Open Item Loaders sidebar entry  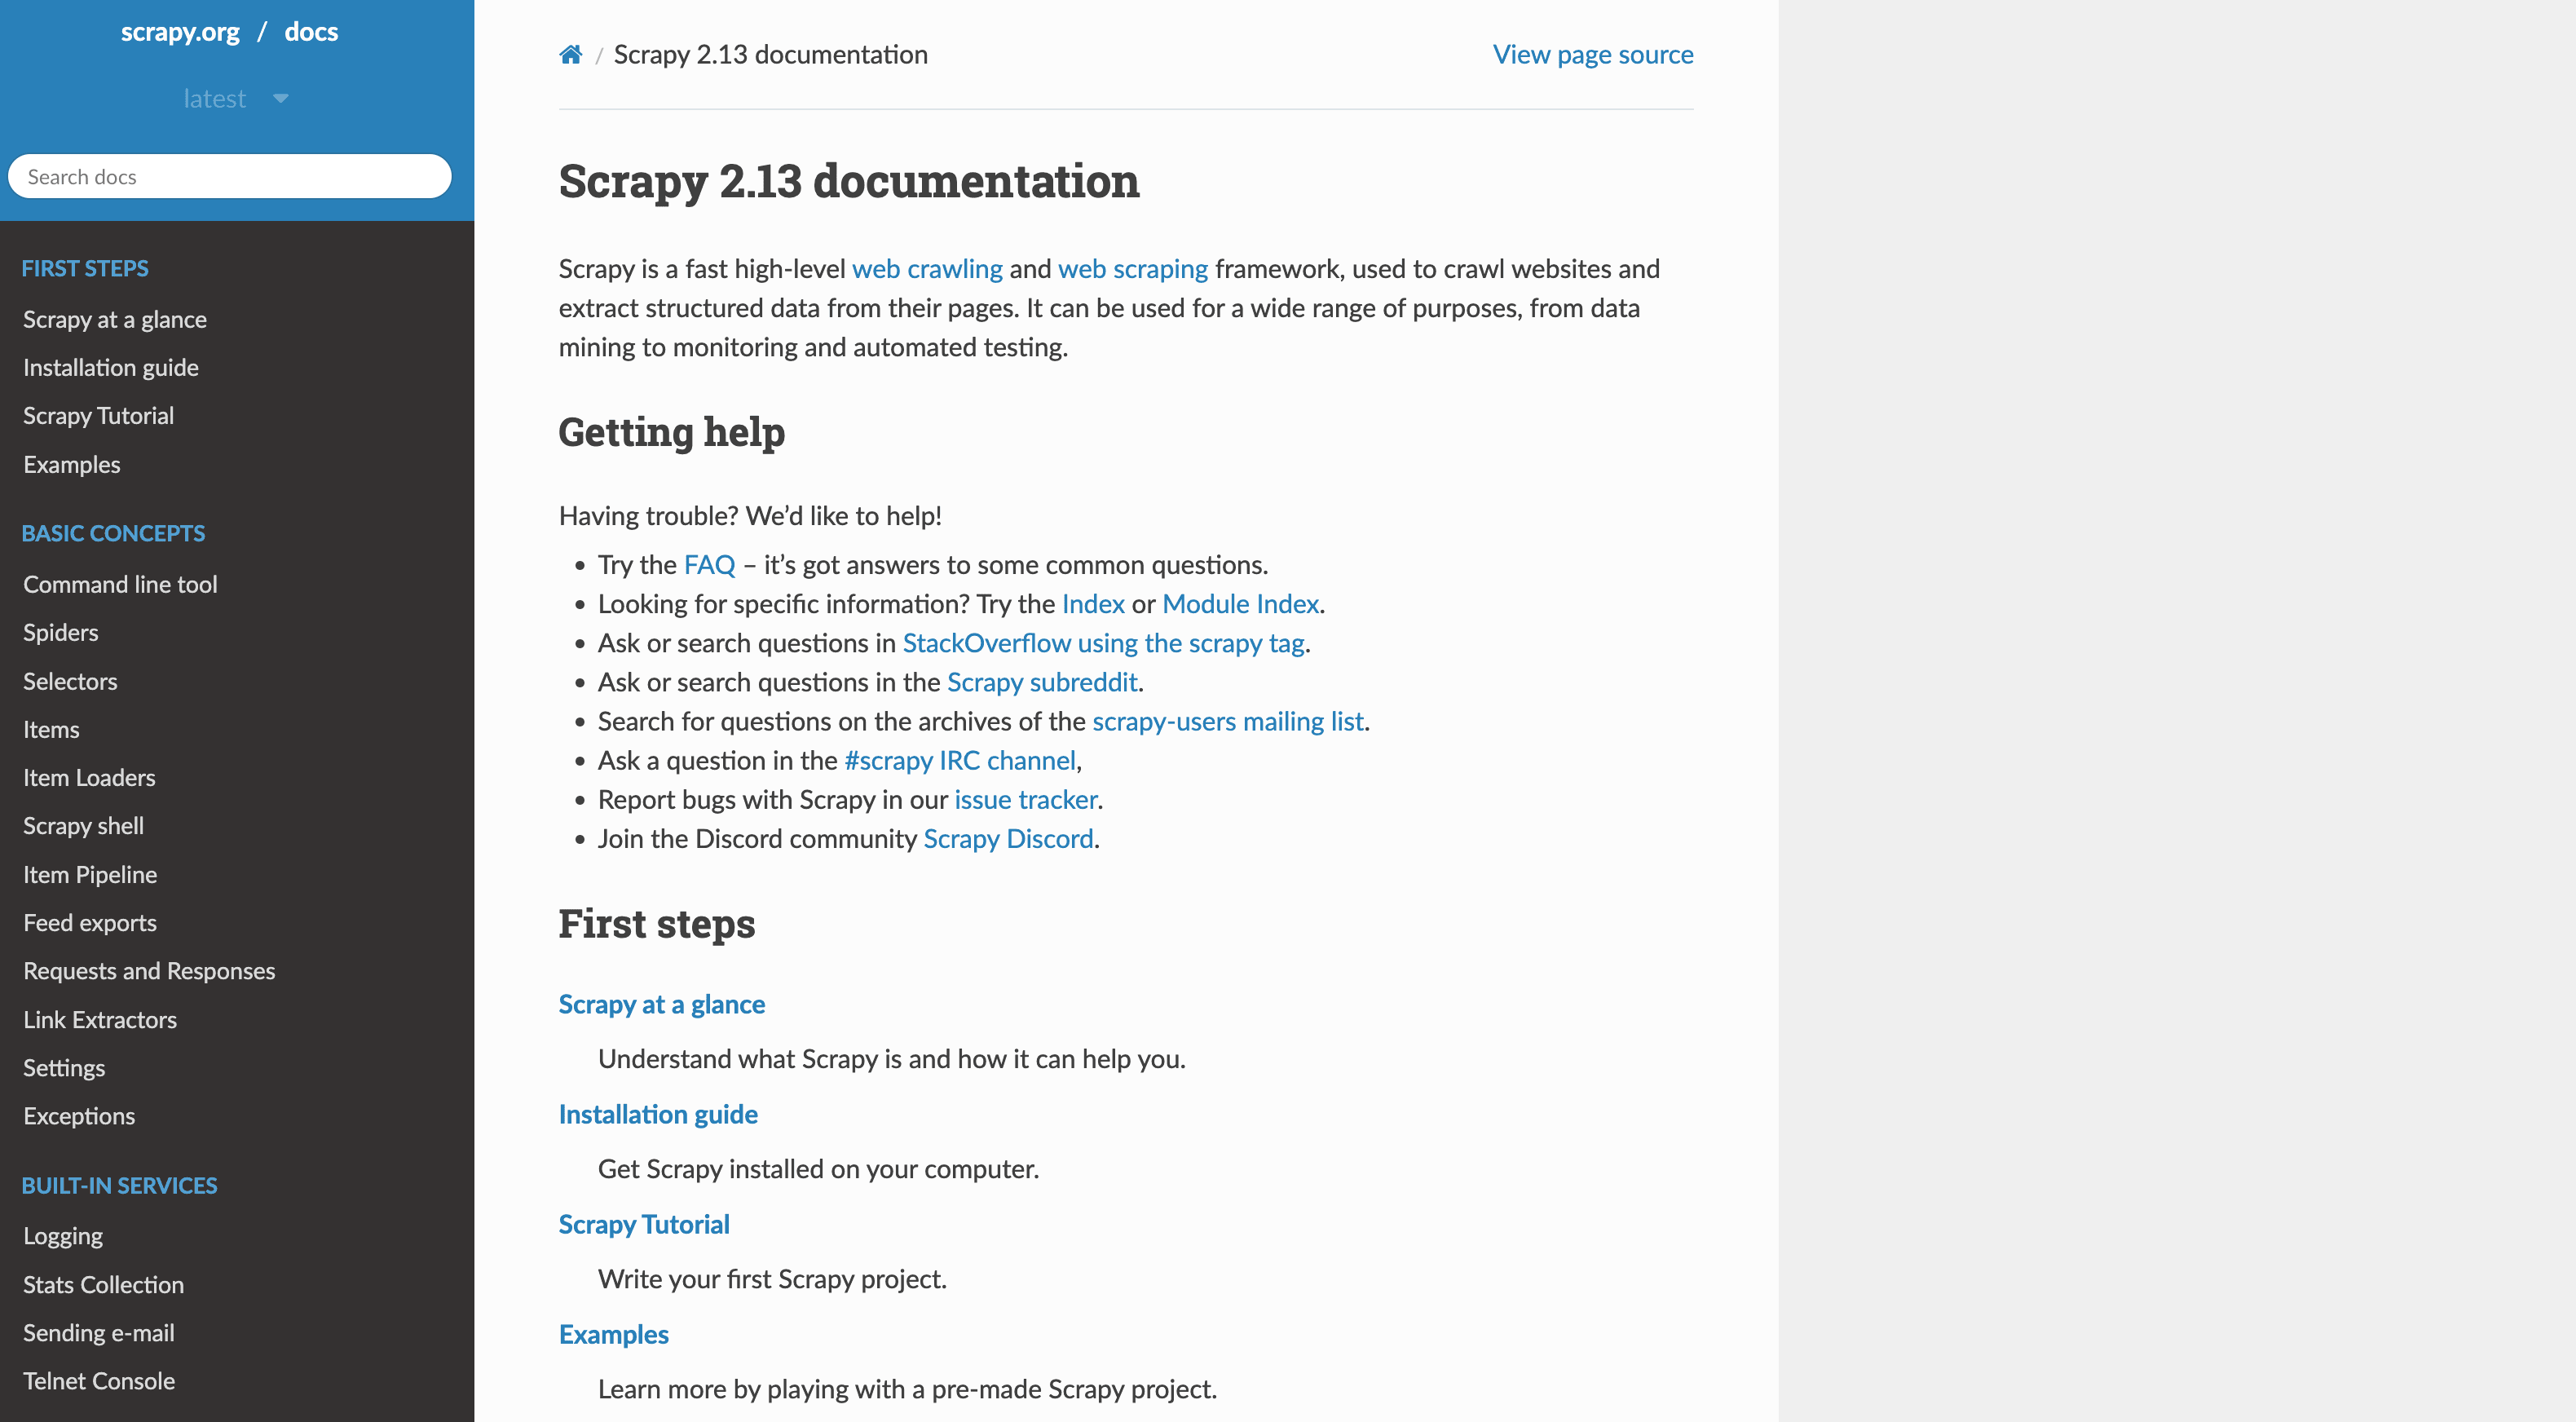coord(89,777)
